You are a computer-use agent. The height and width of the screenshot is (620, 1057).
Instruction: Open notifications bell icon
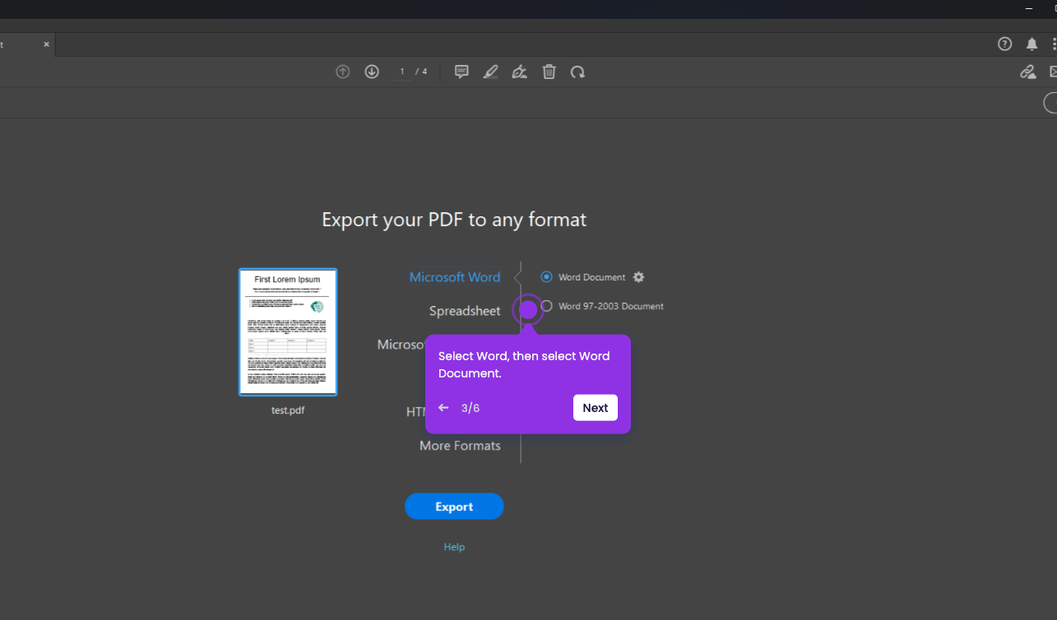click(x=1032, y=44)
